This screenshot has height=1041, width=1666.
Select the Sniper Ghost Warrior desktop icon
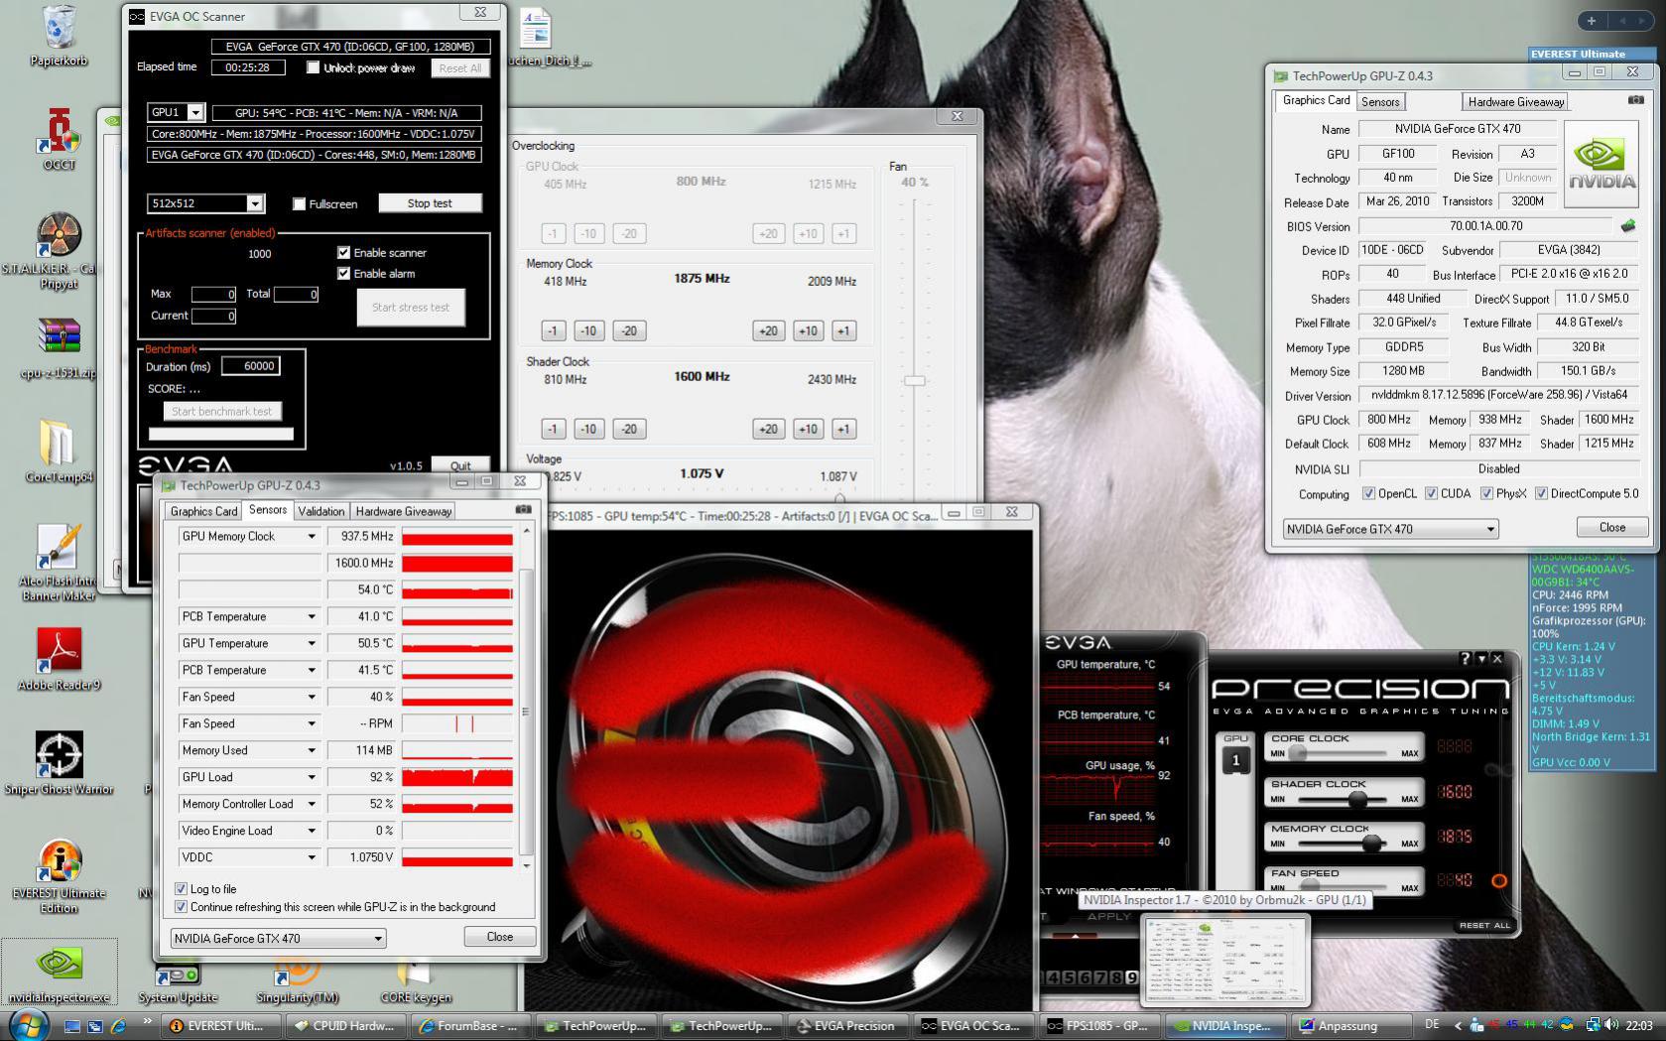click(x=59, y=762)
